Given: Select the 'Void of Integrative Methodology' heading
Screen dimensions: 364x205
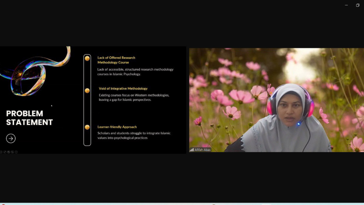Looking at the screenshot, I should tap(123, 88).
